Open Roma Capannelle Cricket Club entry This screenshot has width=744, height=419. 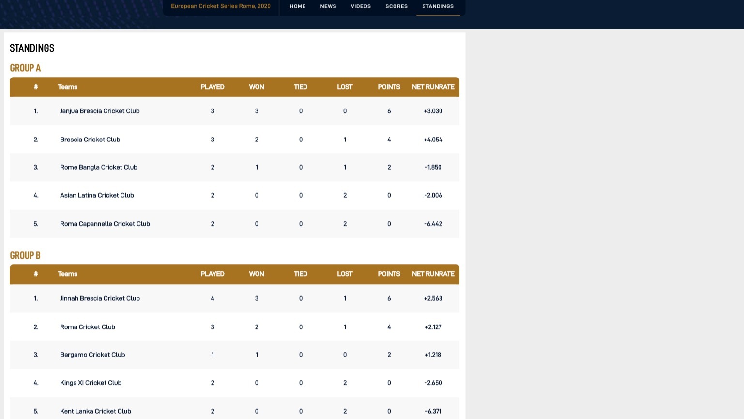click(x=105, y=224)
